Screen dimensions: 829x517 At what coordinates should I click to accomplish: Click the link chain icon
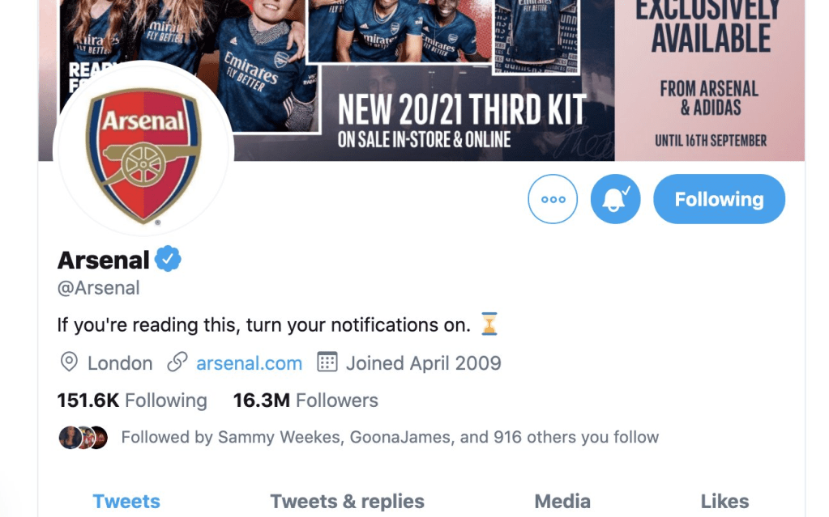coord(177,362)
